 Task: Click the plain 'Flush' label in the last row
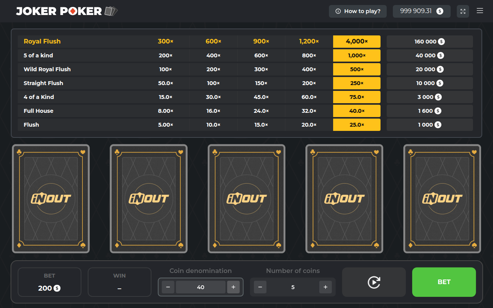point(32,125)
